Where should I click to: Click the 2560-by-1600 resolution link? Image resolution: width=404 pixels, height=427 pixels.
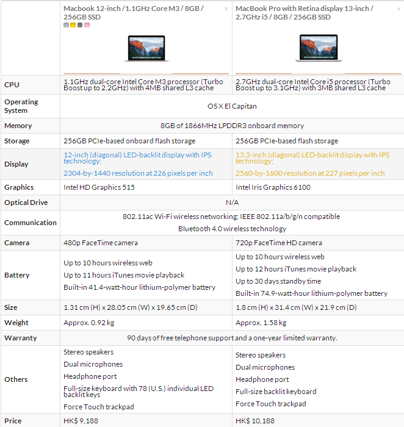point(310,173)
